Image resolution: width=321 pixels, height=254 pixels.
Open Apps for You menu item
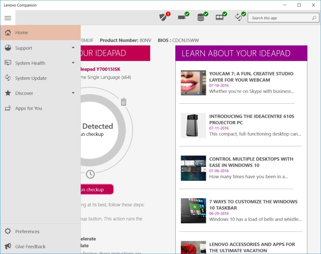[x=41, y=108]
